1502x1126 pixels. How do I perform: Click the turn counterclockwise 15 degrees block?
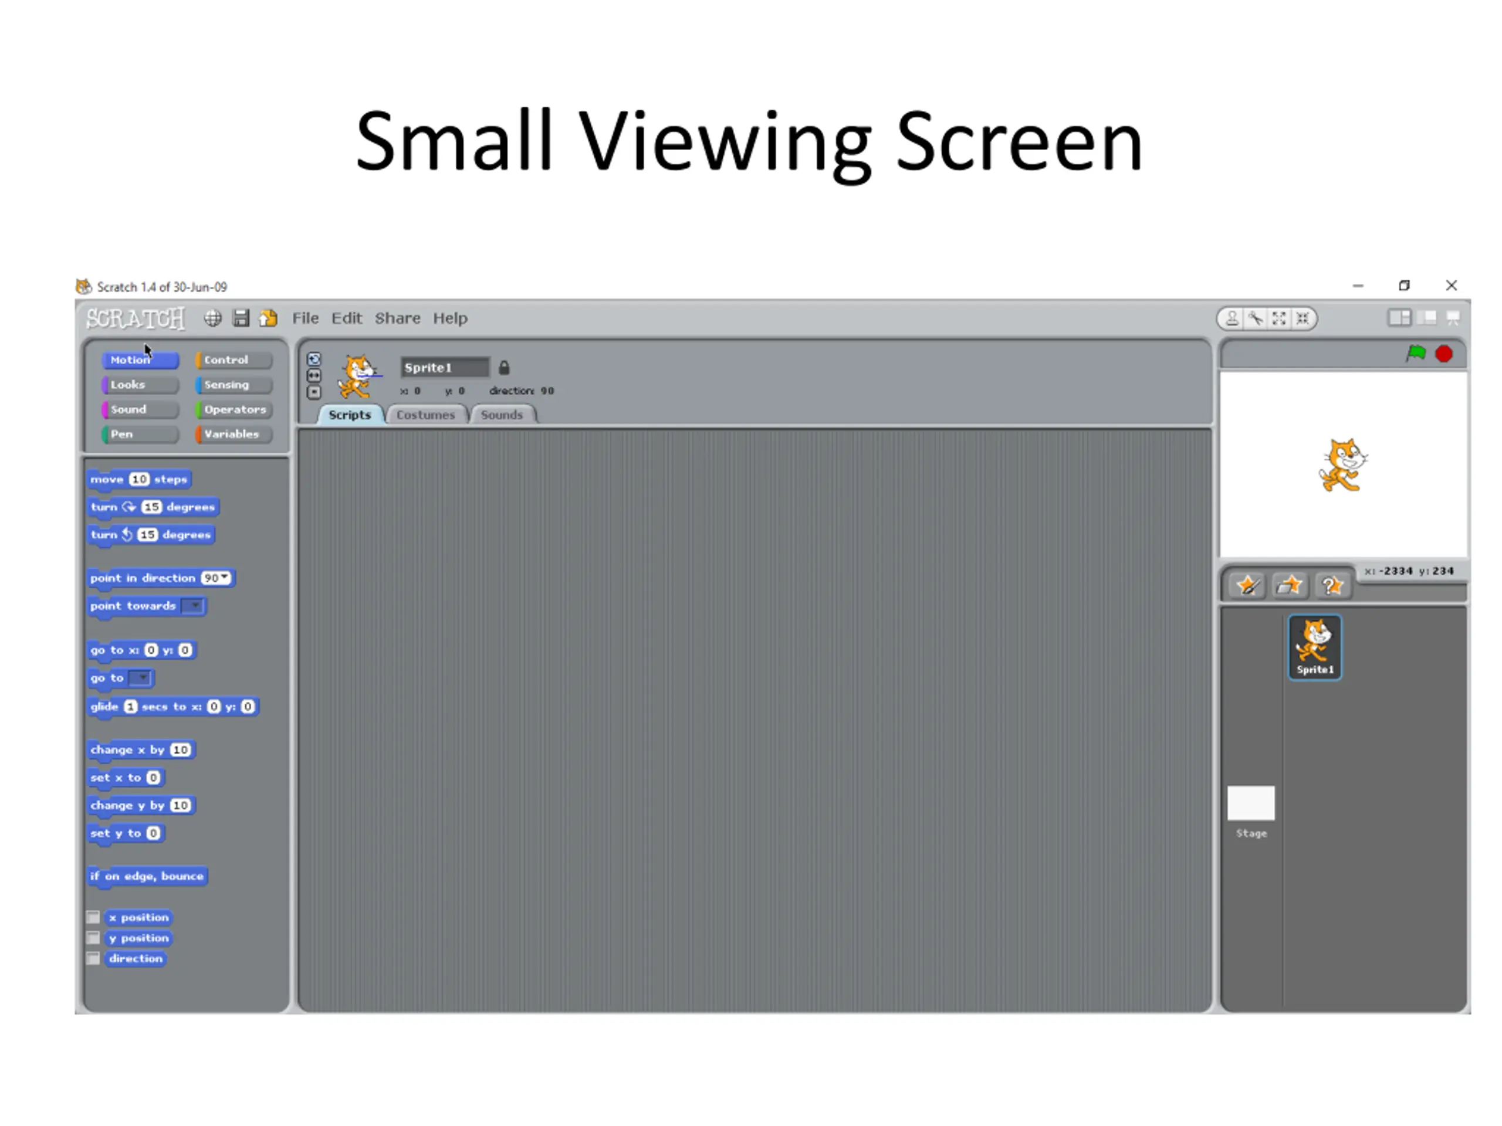[x=151, y=535]
